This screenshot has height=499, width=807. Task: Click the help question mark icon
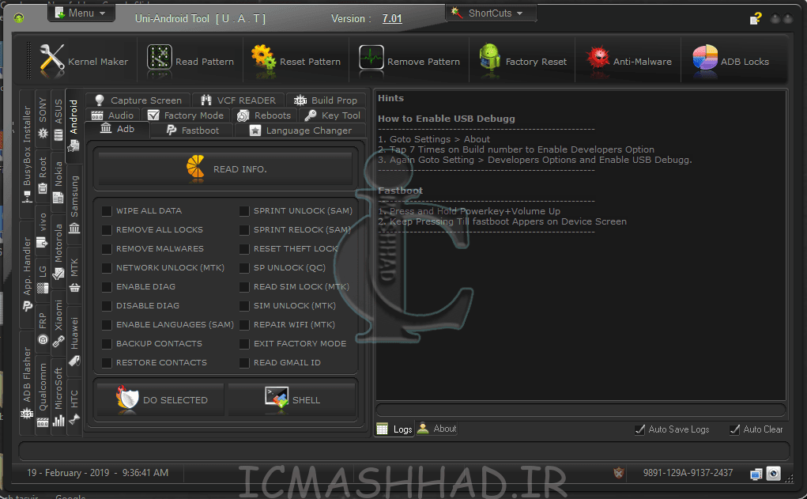(x=756, y=18)
